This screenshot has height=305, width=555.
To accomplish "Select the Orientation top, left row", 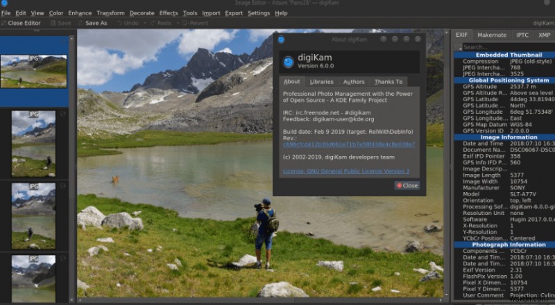I will coord(505,200).
